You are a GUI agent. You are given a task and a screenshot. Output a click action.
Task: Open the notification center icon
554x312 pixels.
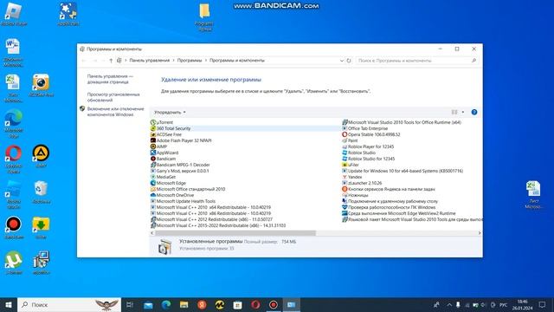pyautogui.click(x=543, y=304)
